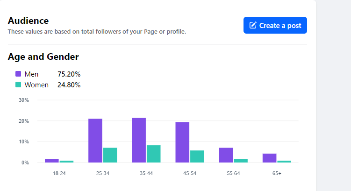Viewport: 351px width, 191px height.
Task: Click the 10% y-axis label
Action: coord(24,141)
